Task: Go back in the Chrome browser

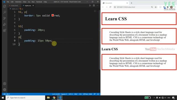Action: (103, 7)
